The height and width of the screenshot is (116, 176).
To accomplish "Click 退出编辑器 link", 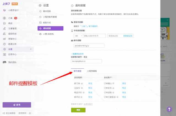I will tap(10, 113).
